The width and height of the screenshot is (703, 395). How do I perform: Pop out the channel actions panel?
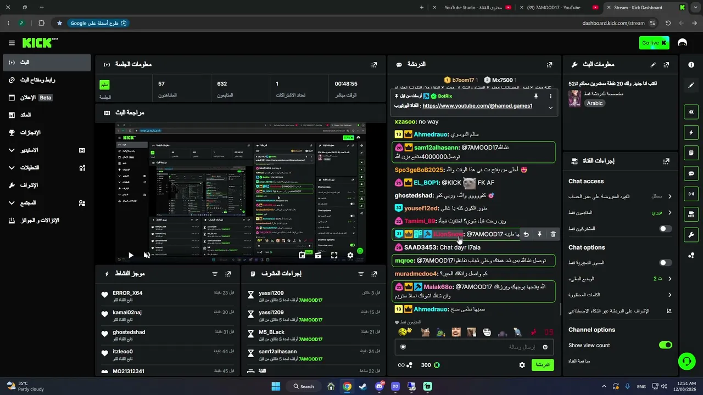pyautogui.click(x=666, y=161)
